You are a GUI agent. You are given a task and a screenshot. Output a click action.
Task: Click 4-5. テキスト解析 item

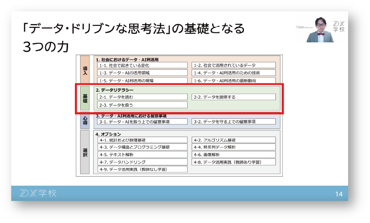[x=143, y=155]
